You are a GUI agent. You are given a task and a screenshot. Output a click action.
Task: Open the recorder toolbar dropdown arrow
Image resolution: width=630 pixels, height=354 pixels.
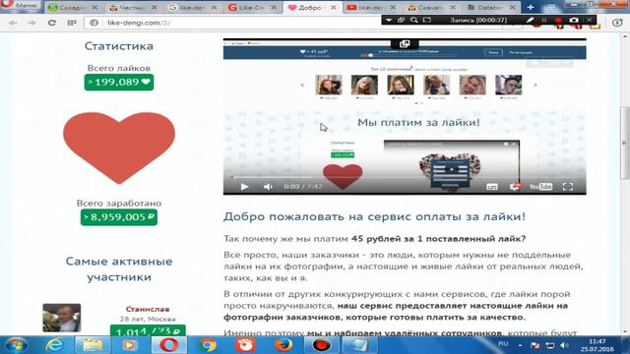pyautogui.click(x=389, y=20)
